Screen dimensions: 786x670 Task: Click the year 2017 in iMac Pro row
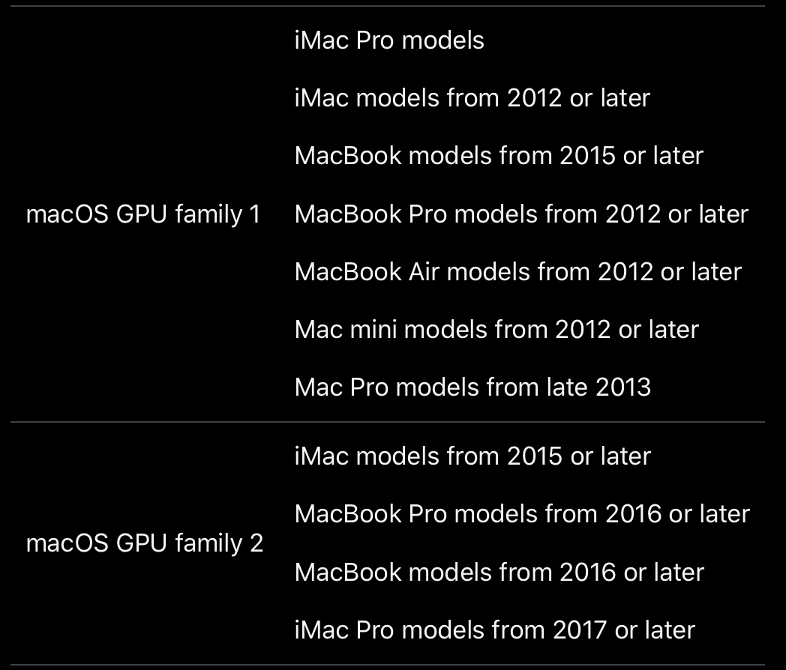579,630
